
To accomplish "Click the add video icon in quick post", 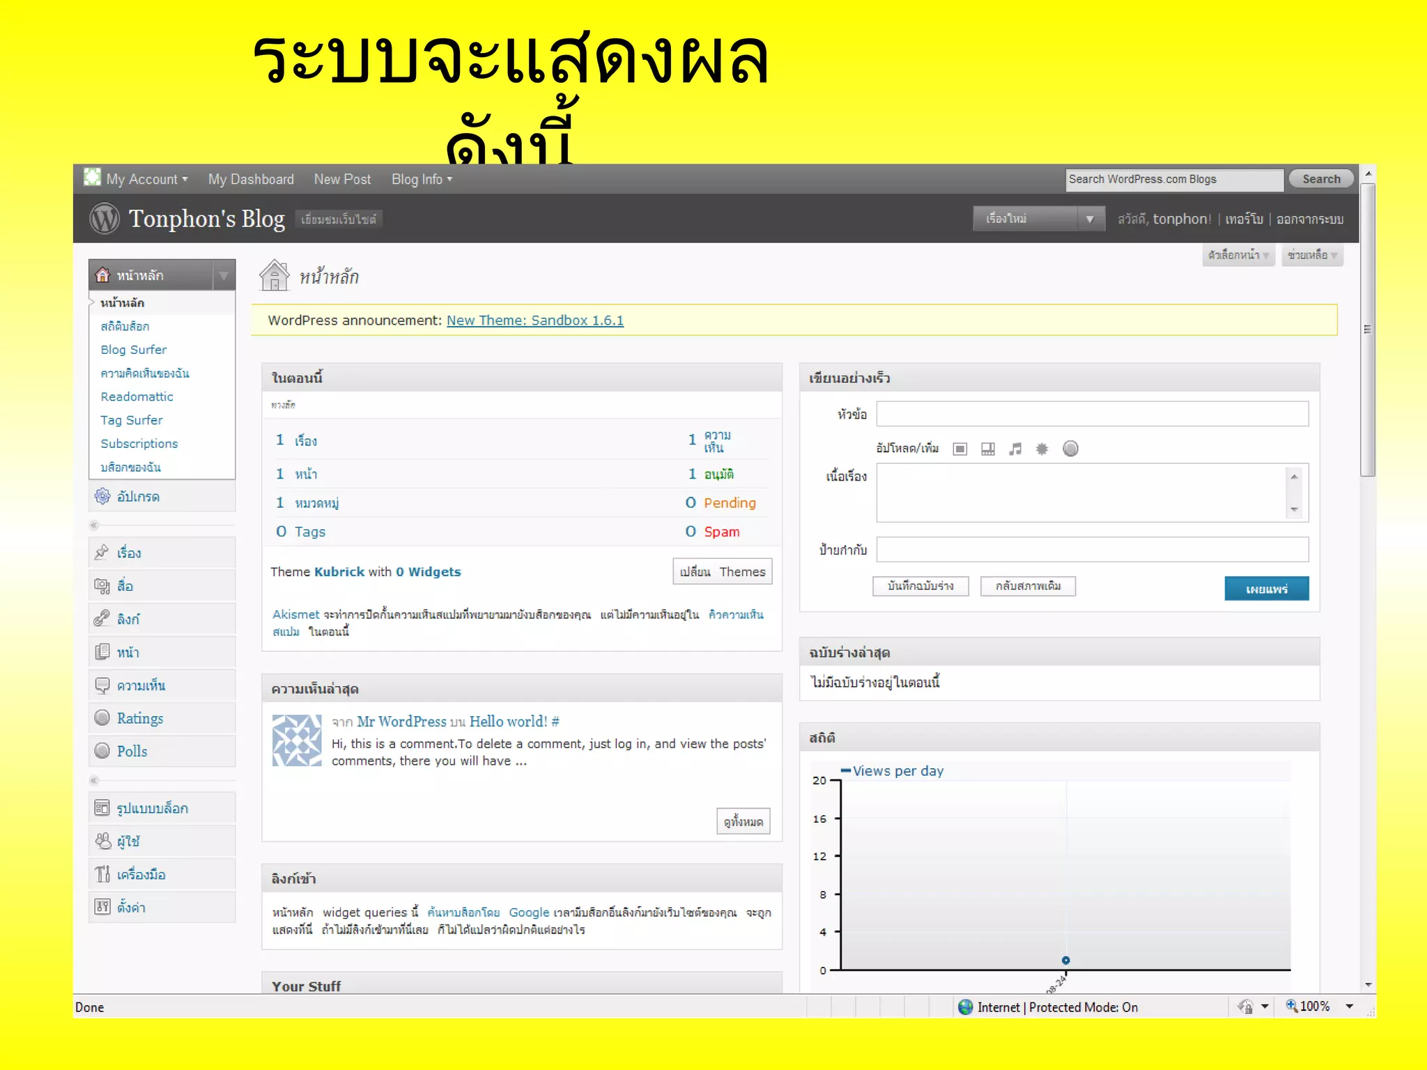I will (988, 449).
